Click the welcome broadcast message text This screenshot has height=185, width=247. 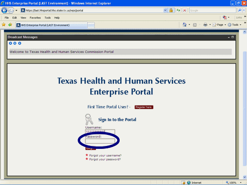point(62,52)
